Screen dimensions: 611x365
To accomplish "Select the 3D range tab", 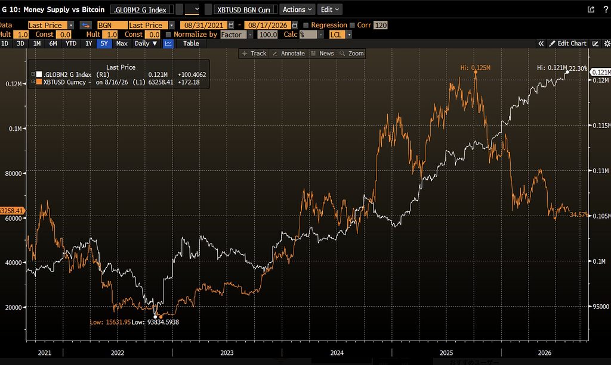I will click(21, 43).
